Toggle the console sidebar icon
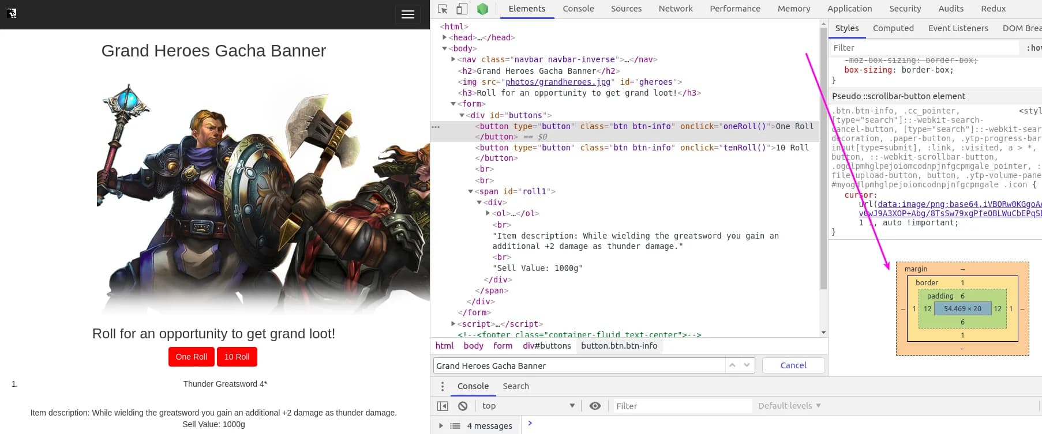 [443, 406]
